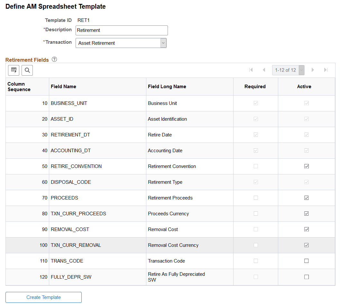Uncheck Active for RETIRE_CONVENTION row
This screenshot has height=307, width=340.
pyautogui.click(x=306, y=166)
